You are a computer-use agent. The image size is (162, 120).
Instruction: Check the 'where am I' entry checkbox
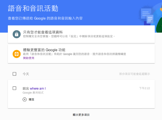coord(14,88)
